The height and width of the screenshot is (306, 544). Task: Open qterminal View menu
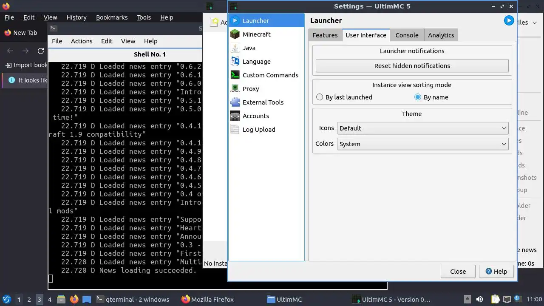click(128, 41)
